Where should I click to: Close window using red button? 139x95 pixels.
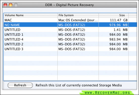[5, 5]
